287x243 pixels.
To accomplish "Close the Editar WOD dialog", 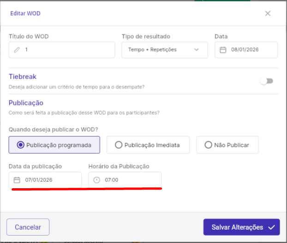I will 268,13.
